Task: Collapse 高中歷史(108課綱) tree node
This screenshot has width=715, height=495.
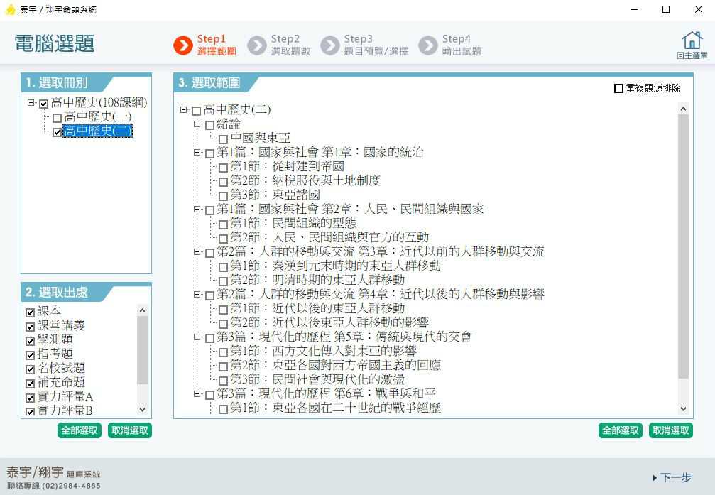Action: pyautogui.click(x=31, y=103)
